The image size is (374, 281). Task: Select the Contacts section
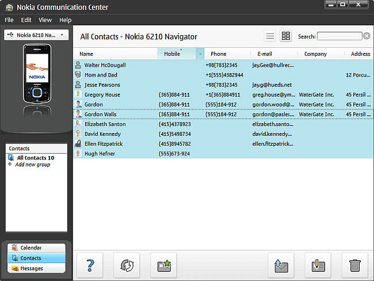click(x=36, y=258)
